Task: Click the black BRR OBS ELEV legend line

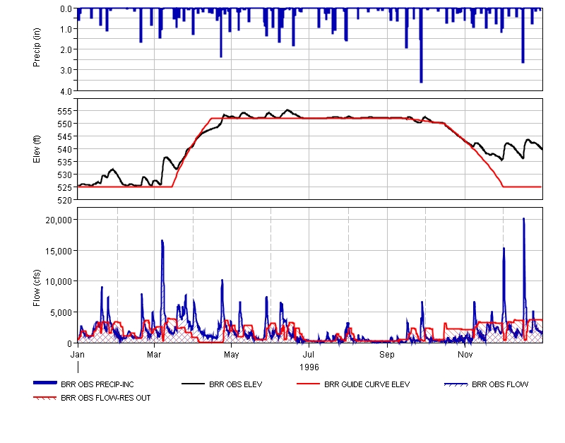Action: click(x=194, y=384)
